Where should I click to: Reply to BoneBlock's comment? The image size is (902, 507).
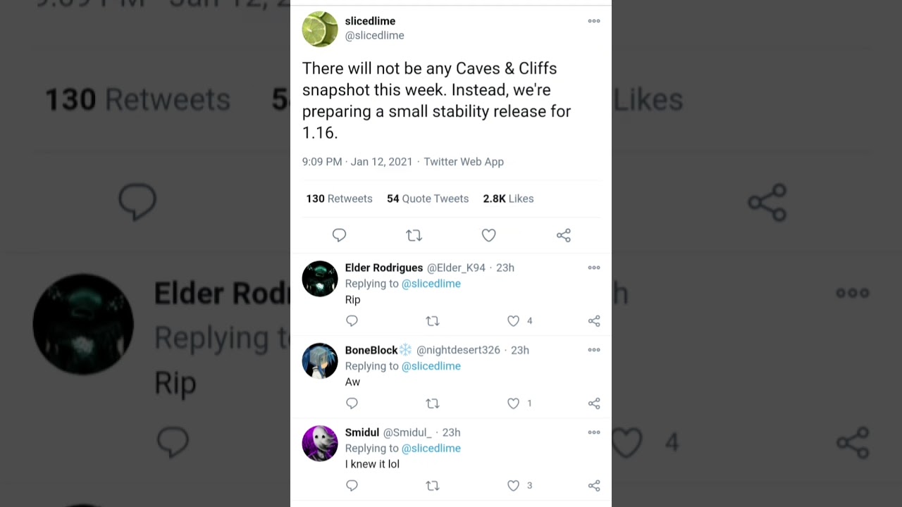click(x=352, y=403)
